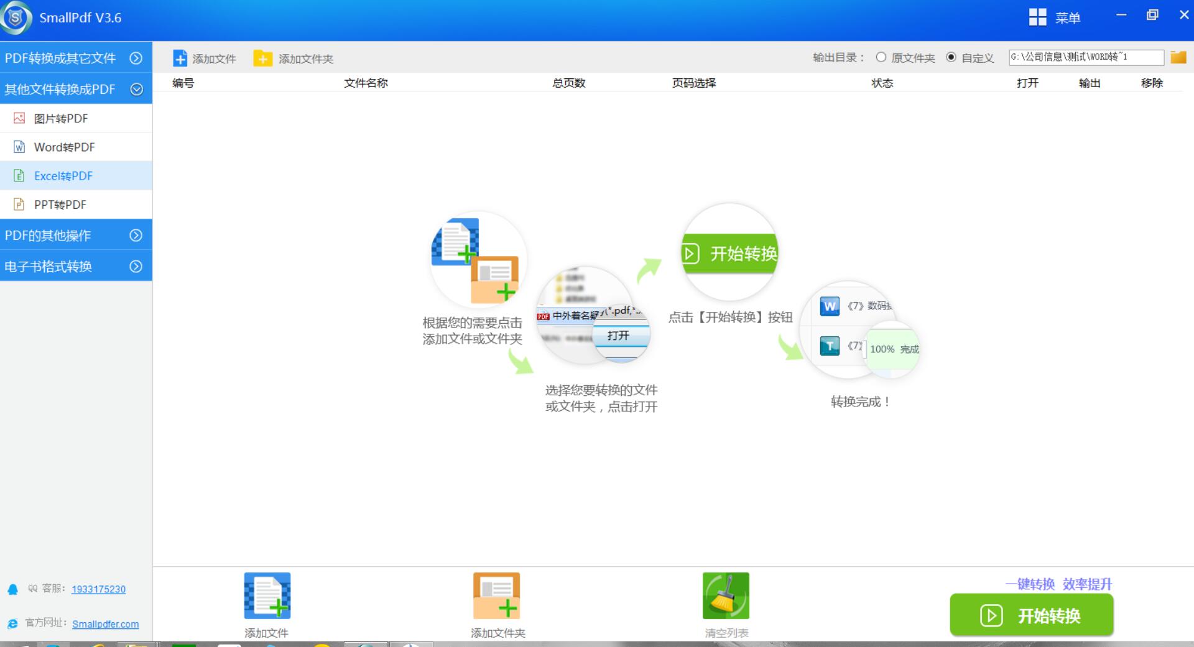1194x647 pixels.
Task: Open output folder browse icon
Action: click(x=1178, y=58)
